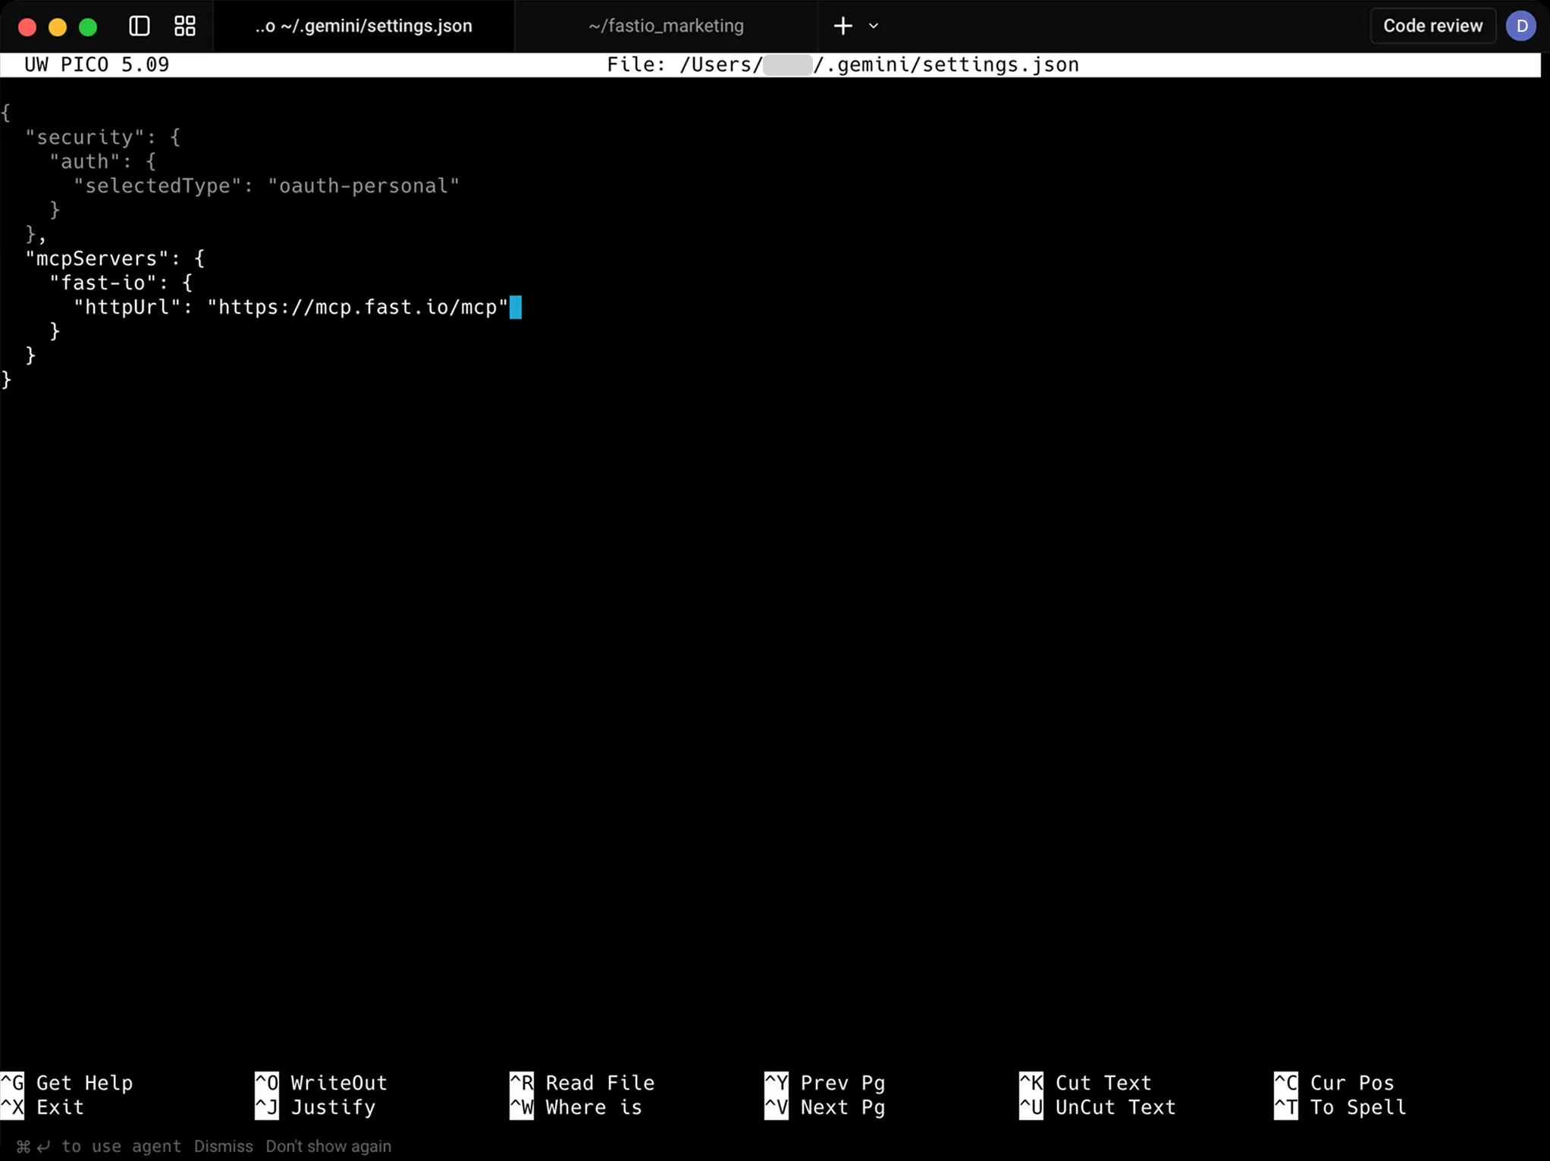Open the split-pane grid layout icon
The width and height of the screenshot is (1550, 1161).
[184, 25]
